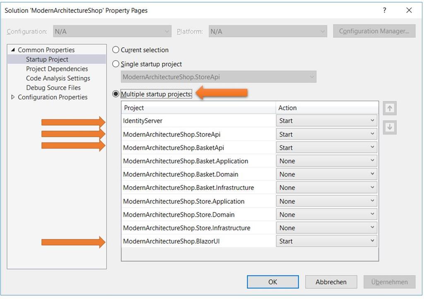
Task: Open the StoreApi action dropdown
Action: (x=326, y=134)
